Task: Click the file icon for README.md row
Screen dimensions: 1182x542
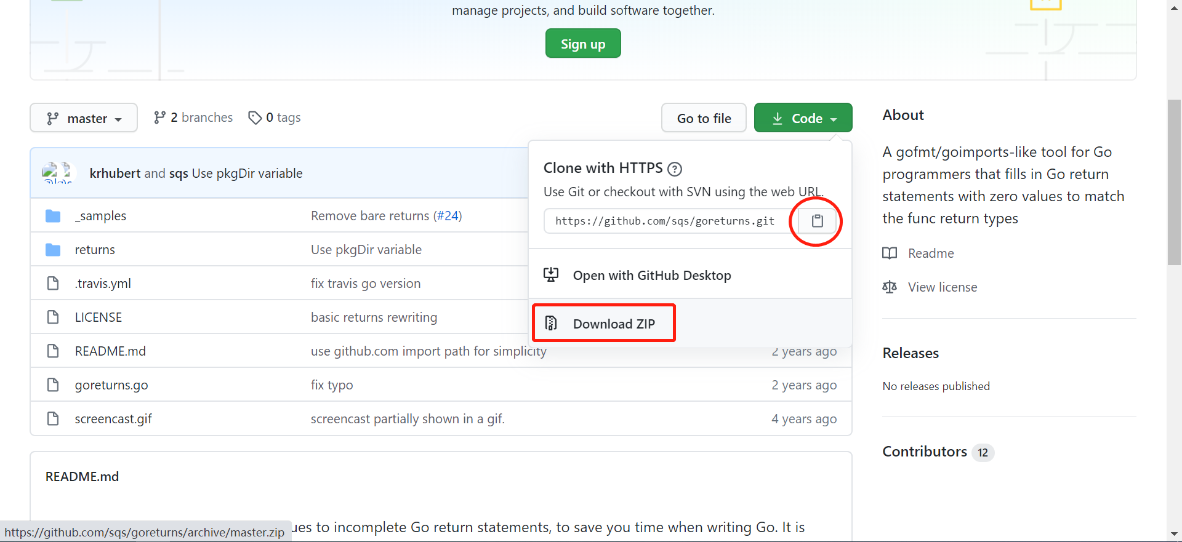Action: [x=53, y=351]
